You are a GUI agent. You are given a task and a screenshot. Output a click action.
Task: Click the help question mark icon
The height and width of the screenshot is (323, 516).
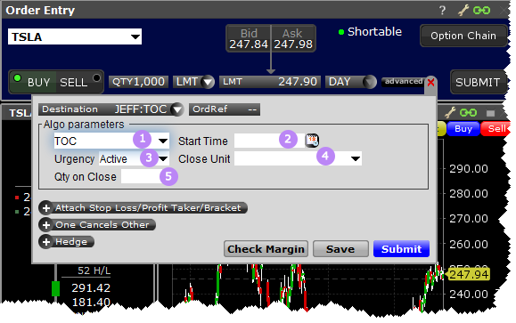click(x=442, y=11)
